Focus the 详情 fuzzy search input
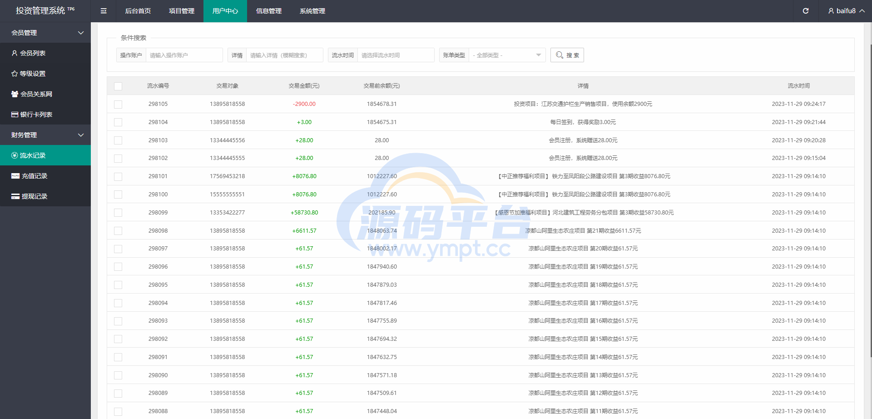The image size is (872, 419). (285, 55)
